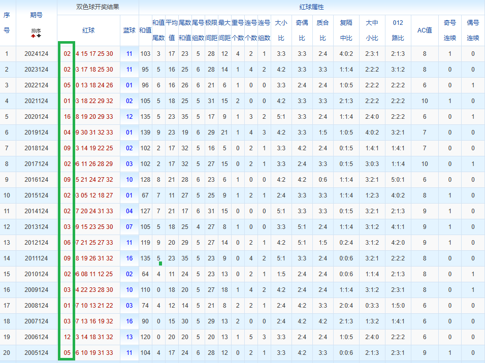Click blue ball 07 in row 2013124
The height and width of the screenshot is (363, 485).
tap(130, 227)
